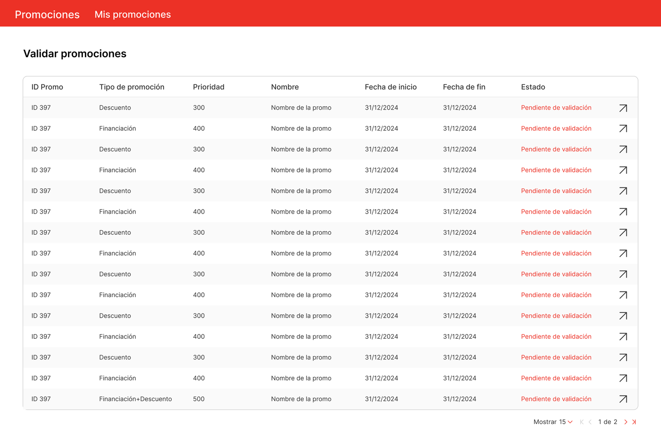Open the arrow icon in sixth table row
The image size is (661, 447).
coord(623,212)
